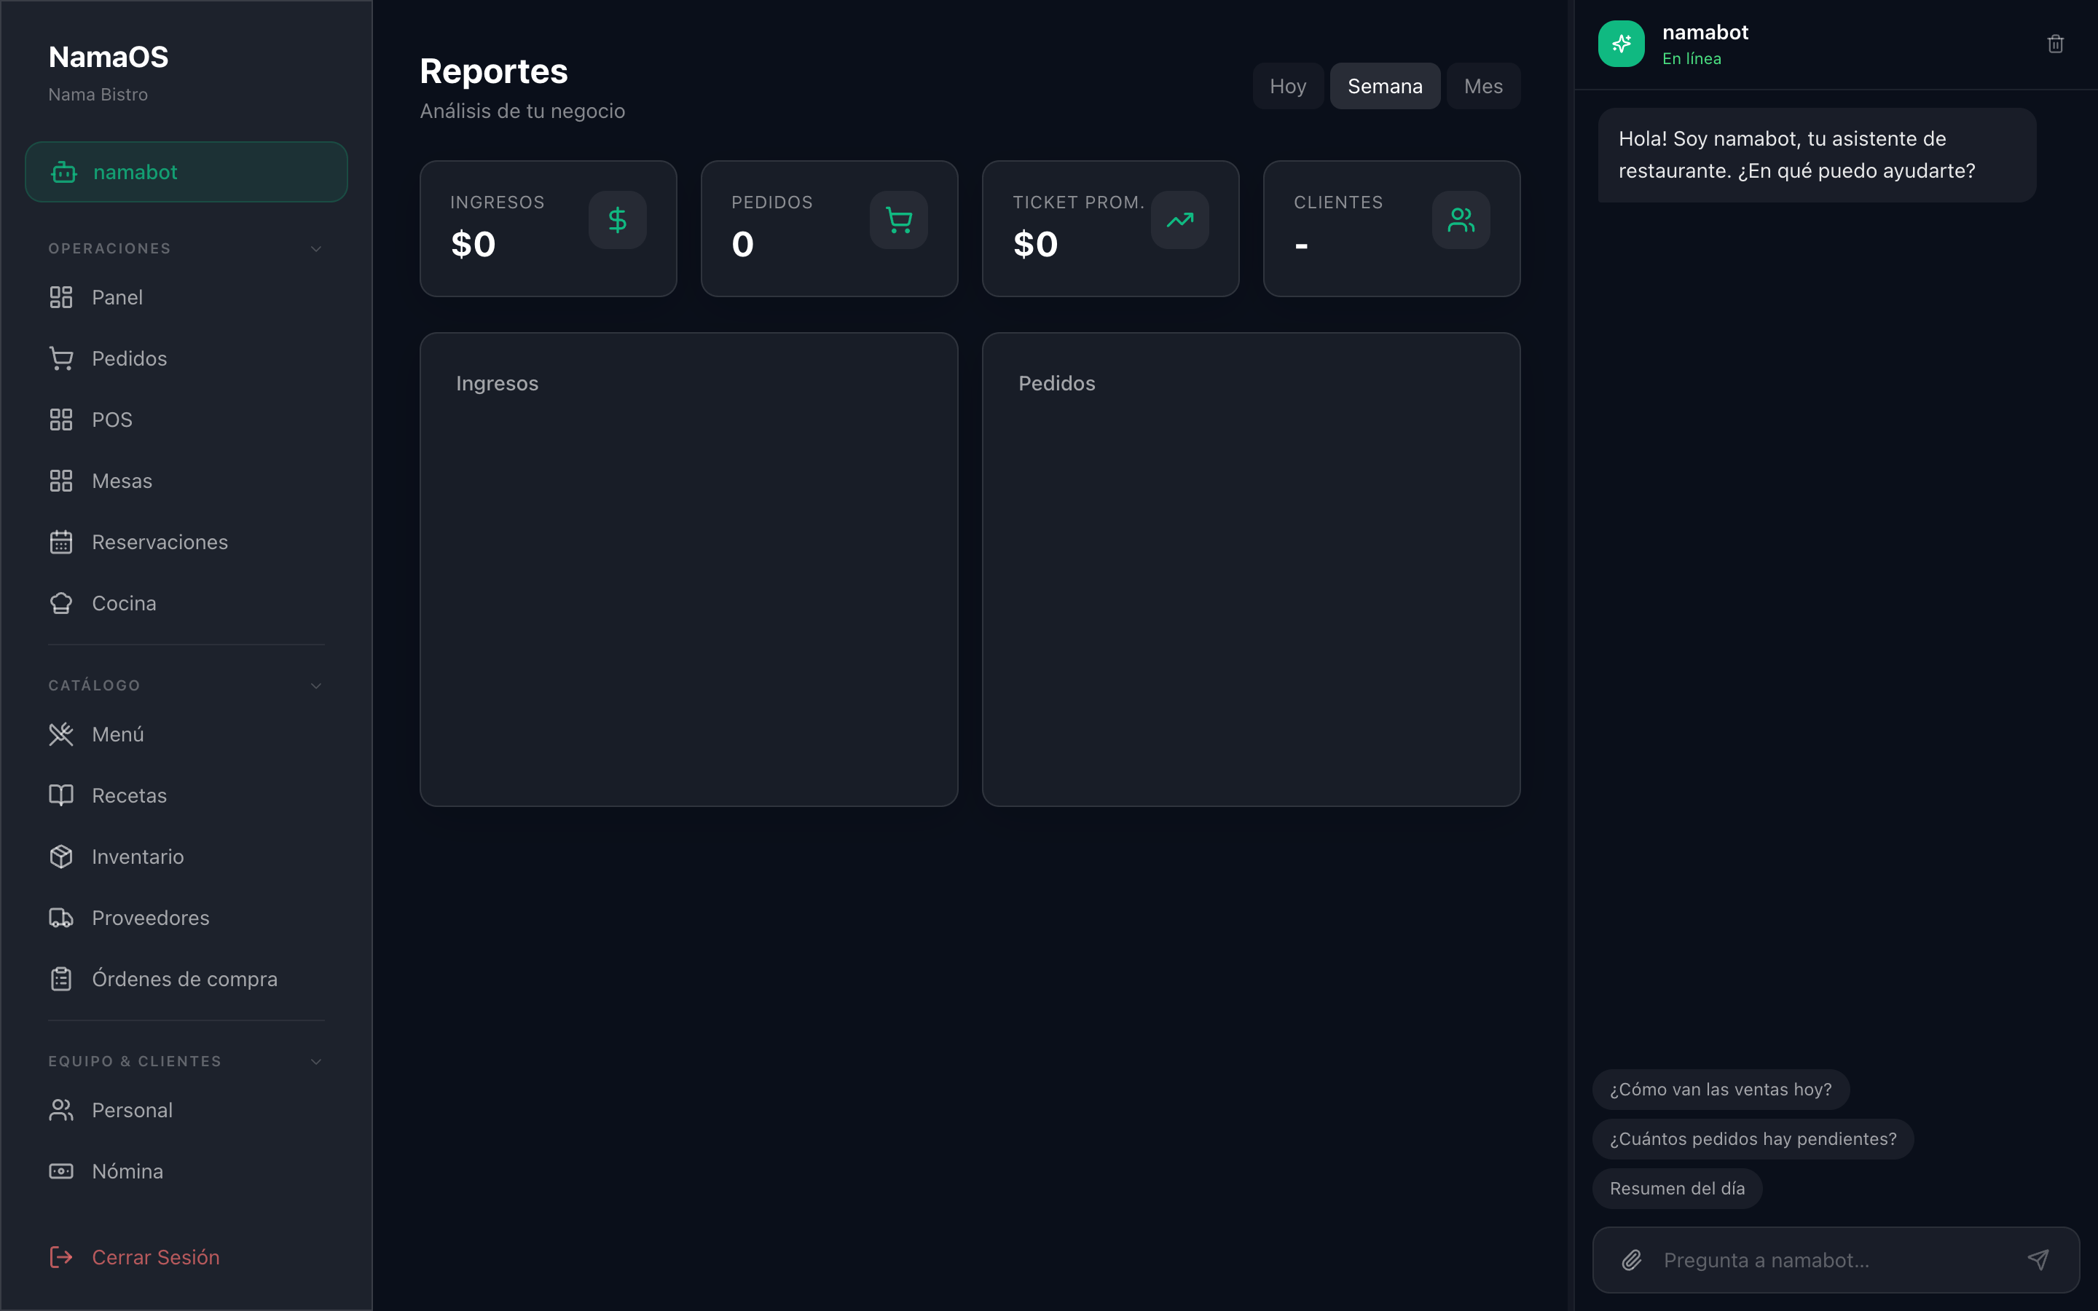2098x1311 pixels.
Task: Click the Nómina banknote icon
Action: click(x=60, y=1171)
